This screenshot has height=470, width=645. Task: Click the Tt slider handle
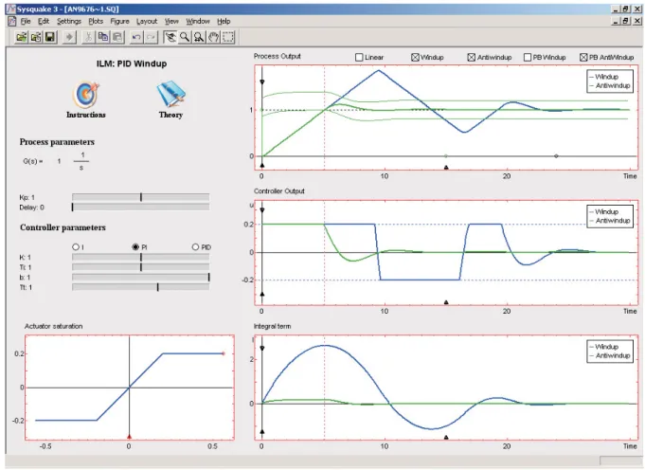158,287
